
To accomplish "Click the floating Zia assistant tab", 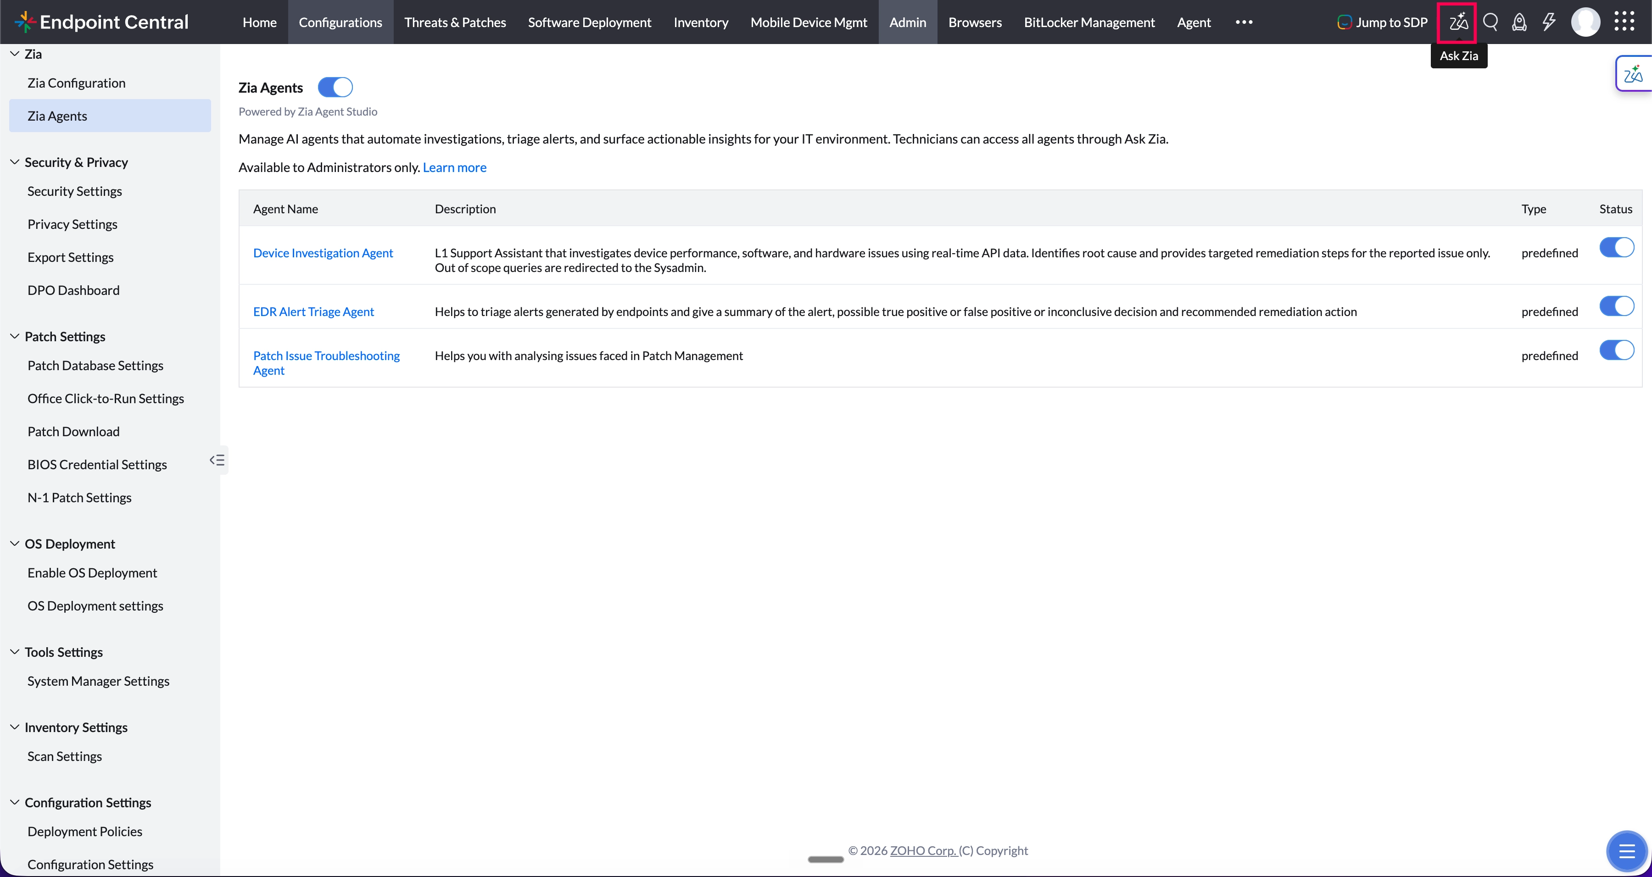I will pos(1633,74).
